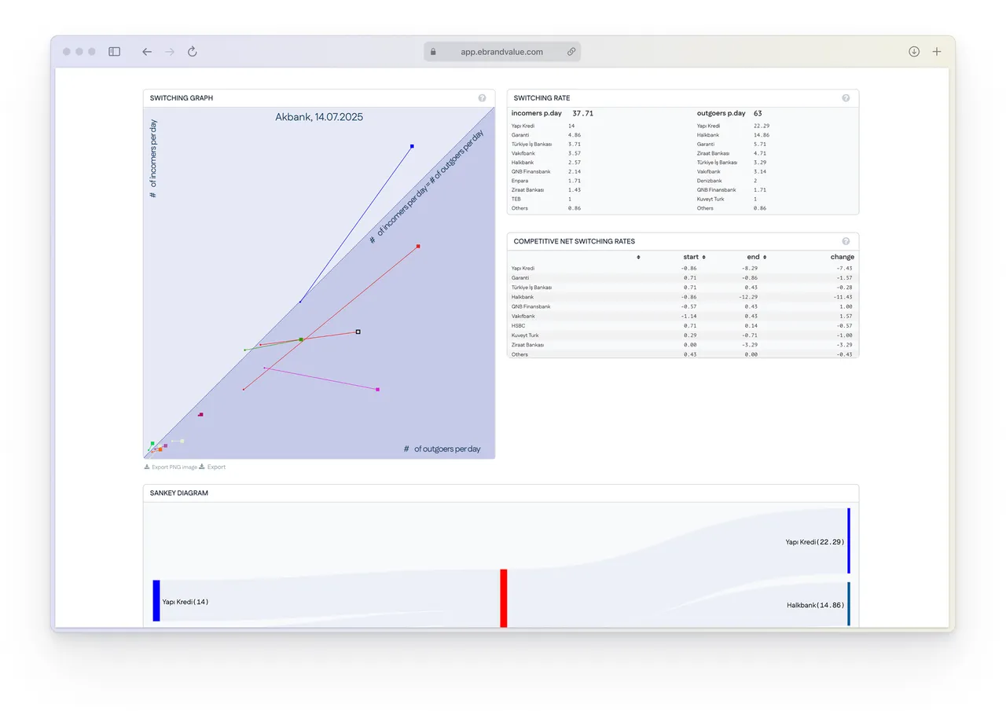Click the QNB Finansbank incomers value "2.14"
The image size is (1006, 711).
(575, 171)
